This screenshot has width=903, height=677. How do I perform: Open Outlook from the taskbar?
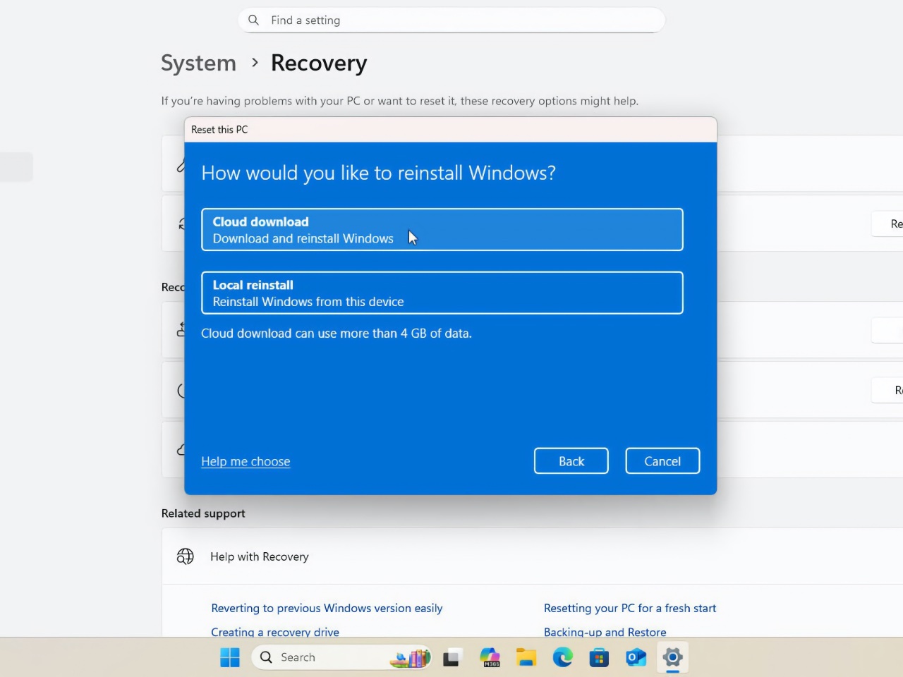tap(636, 657)
